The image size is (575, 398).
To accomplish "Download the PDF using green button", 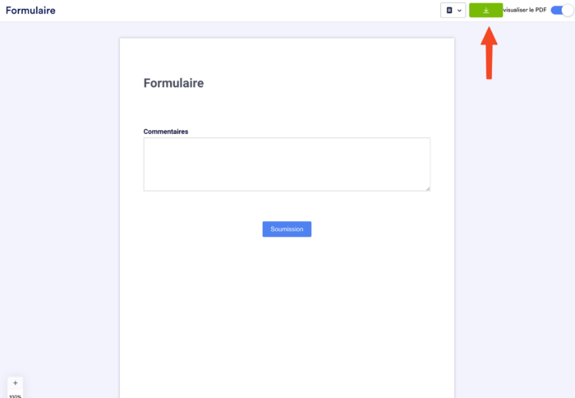I will click(486, 11).
